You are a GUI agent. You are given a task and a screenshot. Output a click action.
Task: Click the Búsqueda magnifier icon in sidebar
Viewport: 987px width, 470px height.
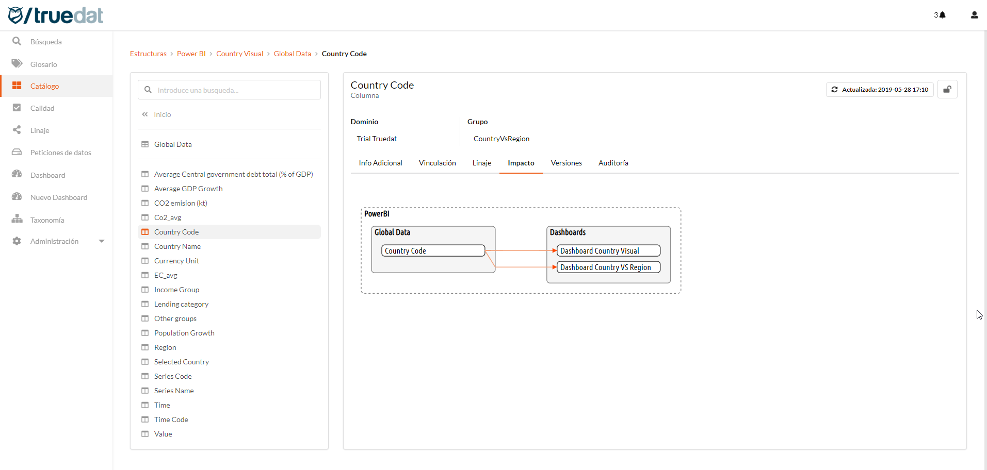17,41
